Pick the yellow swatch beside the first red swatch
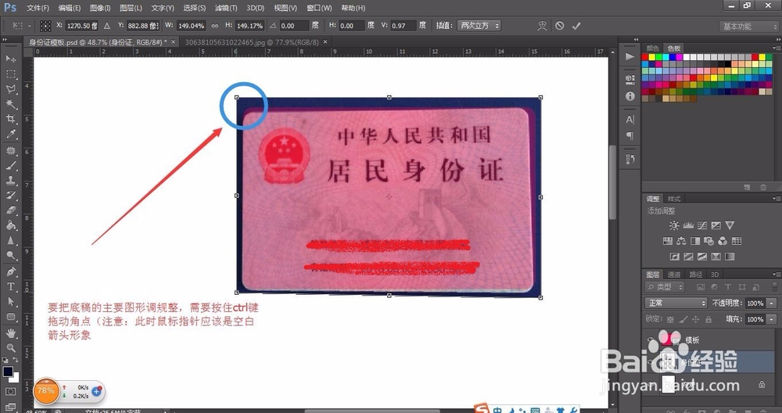782x413 pixels. [x=652, y=57]
